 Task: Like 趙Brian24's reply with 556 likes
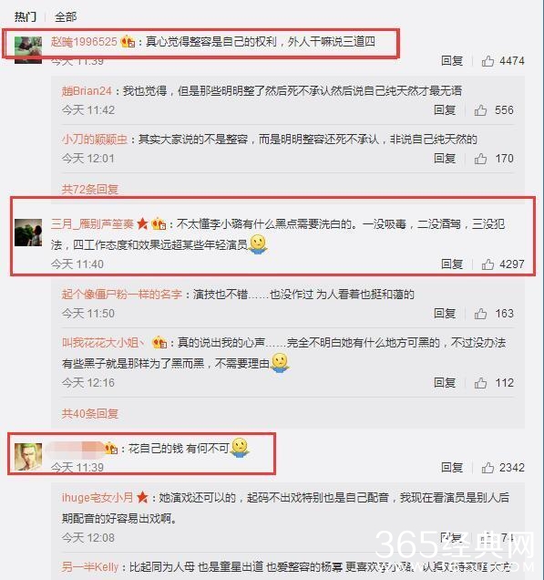point(480,110)
